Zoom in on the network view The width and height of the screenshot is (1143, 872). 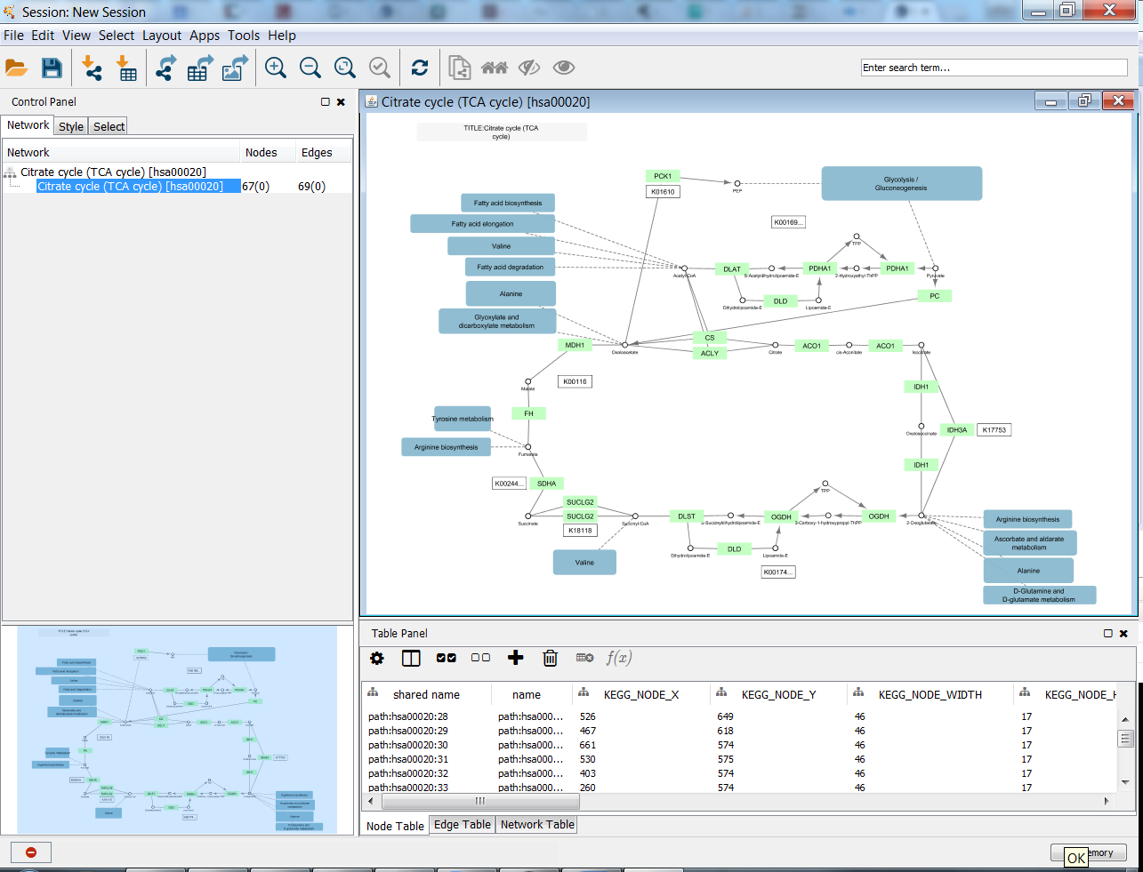click(276, 68)
